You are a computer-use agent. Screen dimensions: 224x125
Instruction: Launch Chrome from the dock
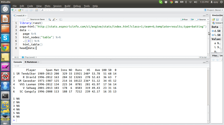(x=5, y=47)
